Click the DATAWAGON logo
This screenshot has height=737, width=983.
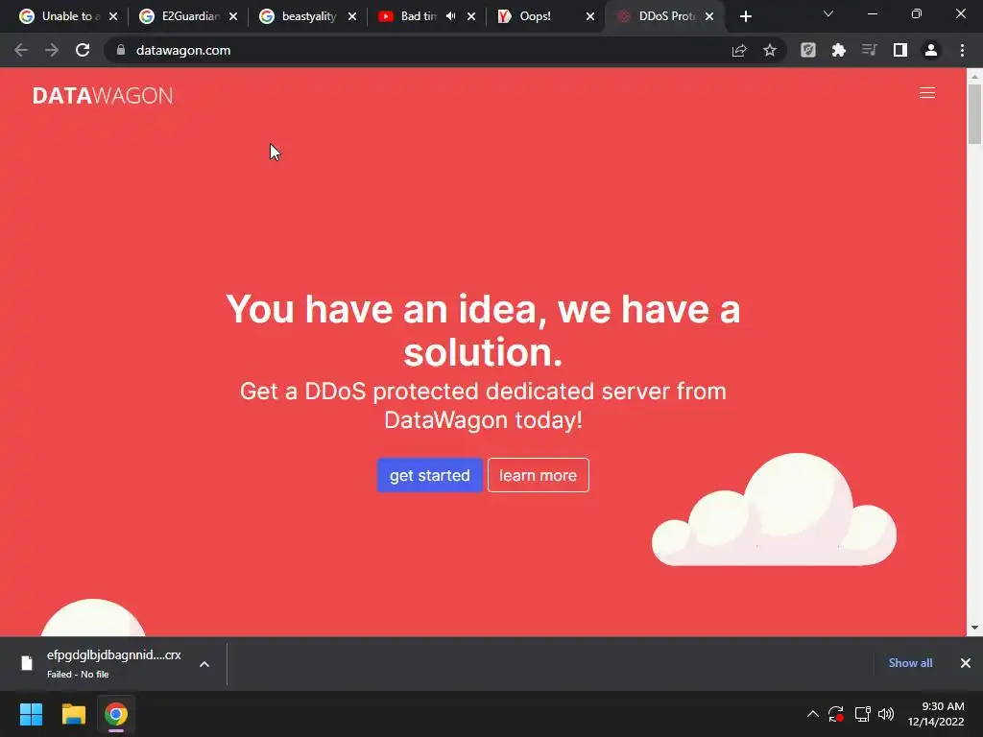(x=102, y=95)
